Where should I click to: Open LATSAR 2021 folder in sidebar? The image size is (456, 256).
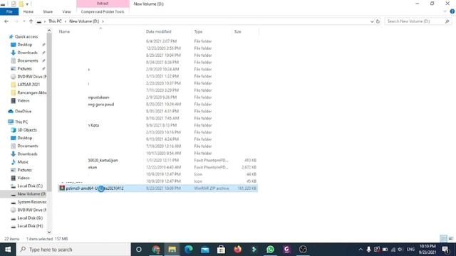tap(28, 85)
